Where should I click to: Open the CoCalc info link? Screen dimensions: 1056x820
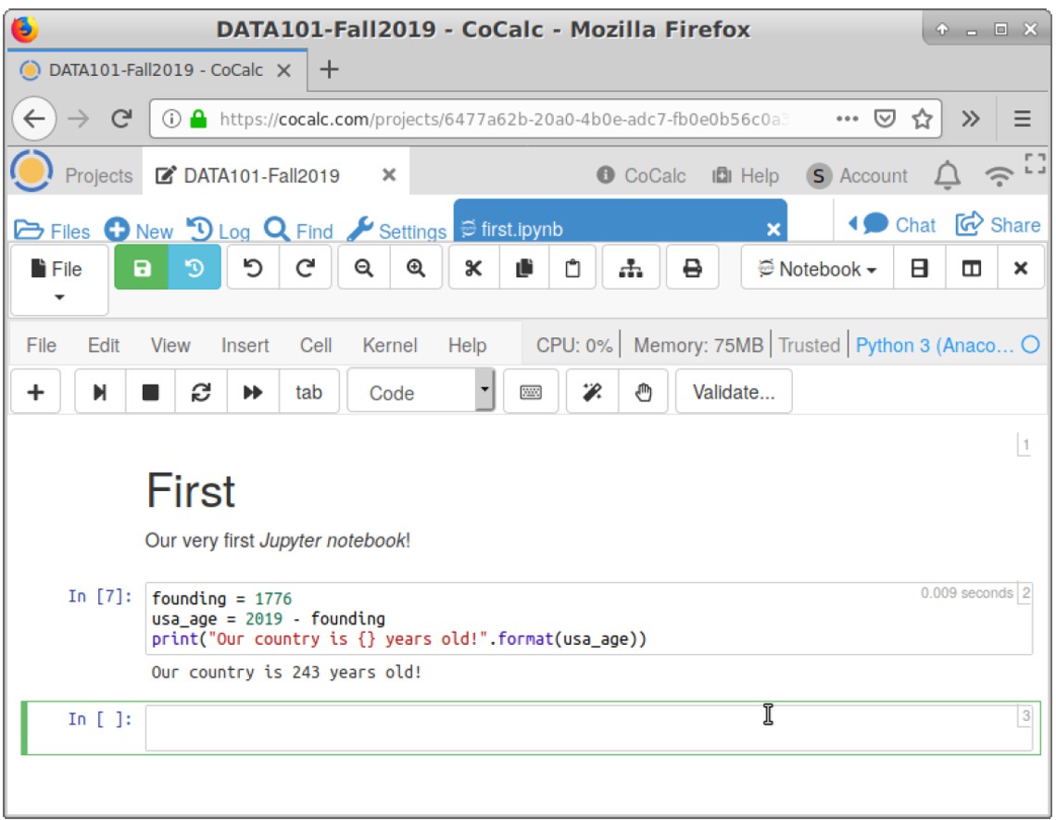641,175
